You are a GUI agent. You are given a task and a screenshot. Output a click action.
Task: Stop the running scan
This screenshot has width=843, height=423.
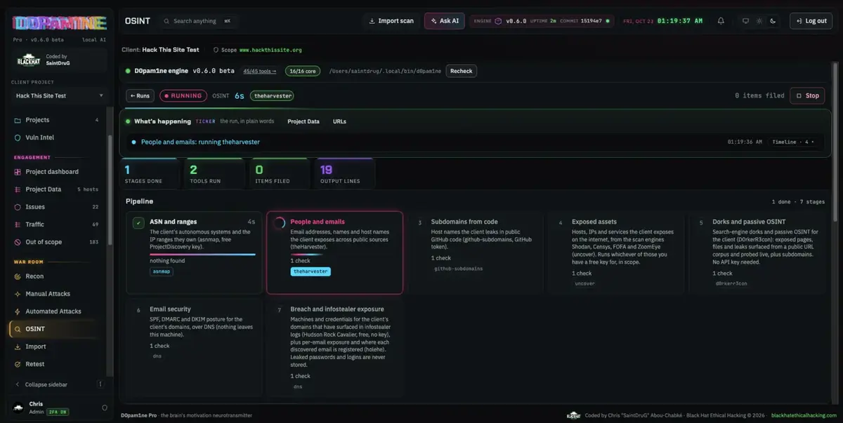(x=807, y=95)
